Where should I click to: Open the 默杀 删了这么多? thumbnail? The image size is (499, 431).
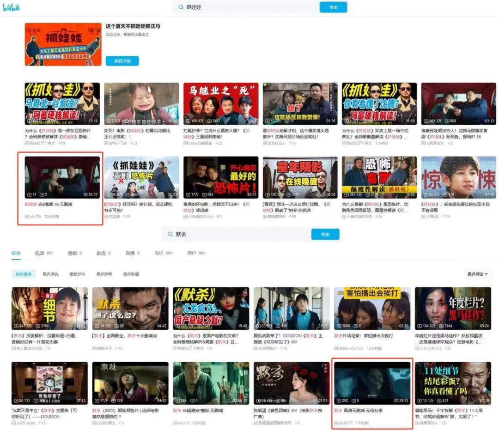(130, 309)
